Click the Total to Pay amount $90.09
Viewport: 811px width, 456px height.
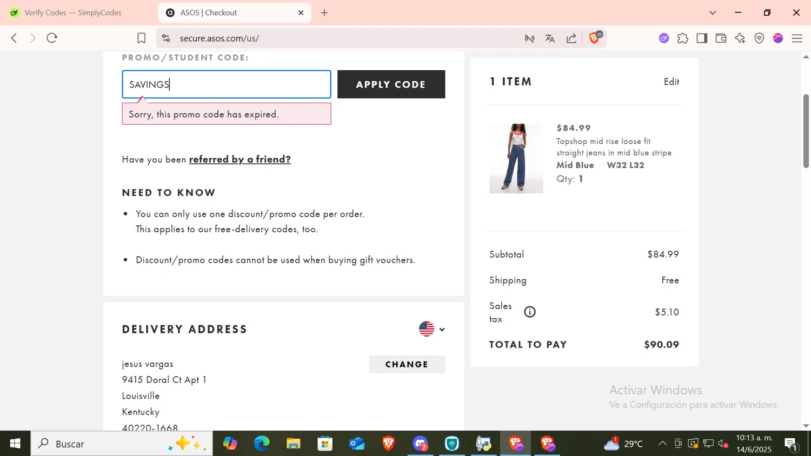(x=661, y=345)
